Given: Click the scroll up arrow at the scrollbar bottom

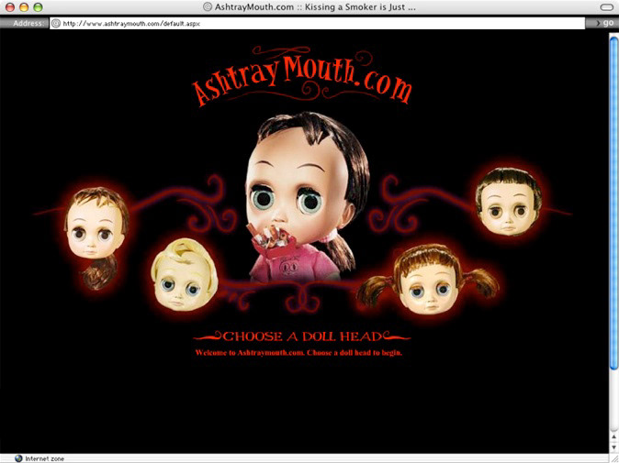Looking at the screenshot, I should click(x=613, y=437).
